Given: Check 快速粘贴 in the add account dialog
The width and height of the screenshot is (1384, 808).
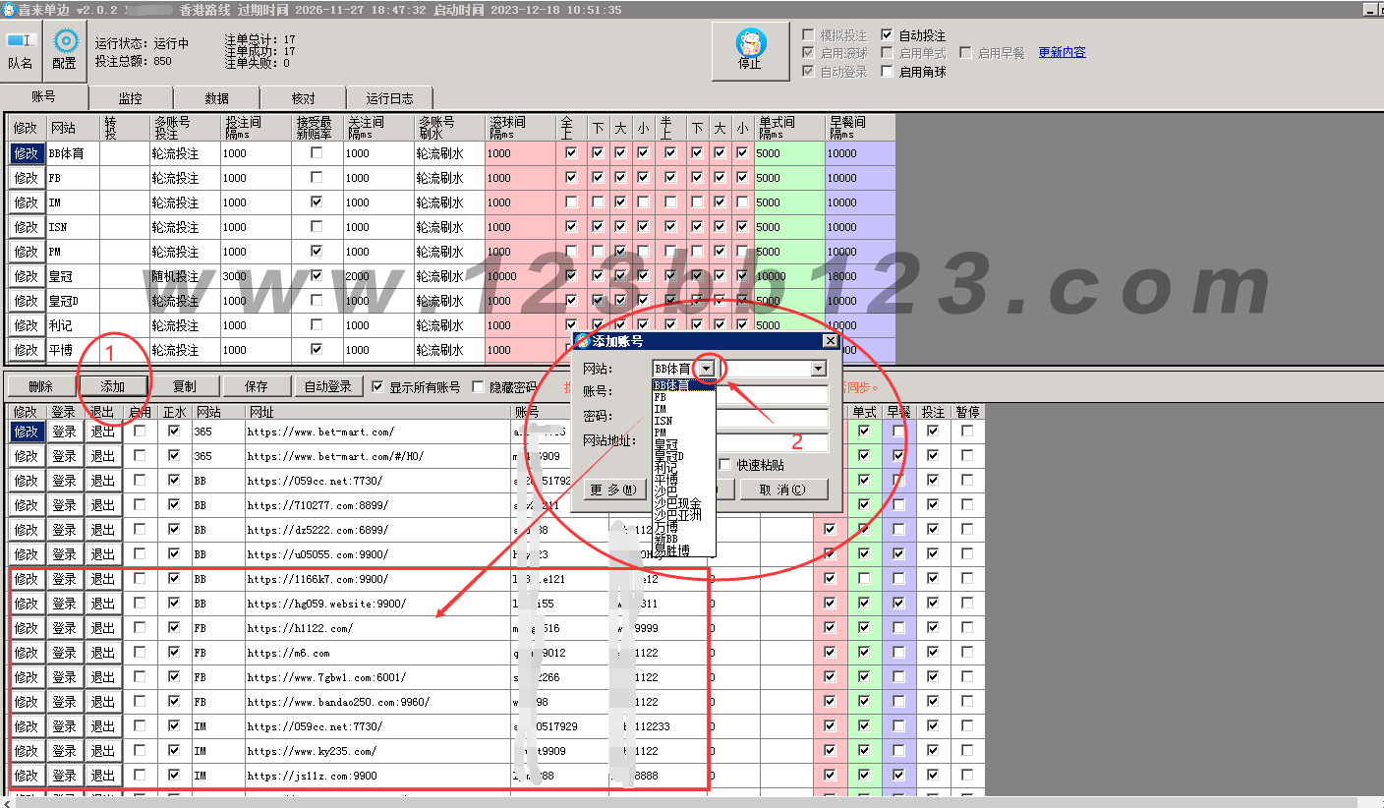Looking at the screenshot, I should 725,465.
